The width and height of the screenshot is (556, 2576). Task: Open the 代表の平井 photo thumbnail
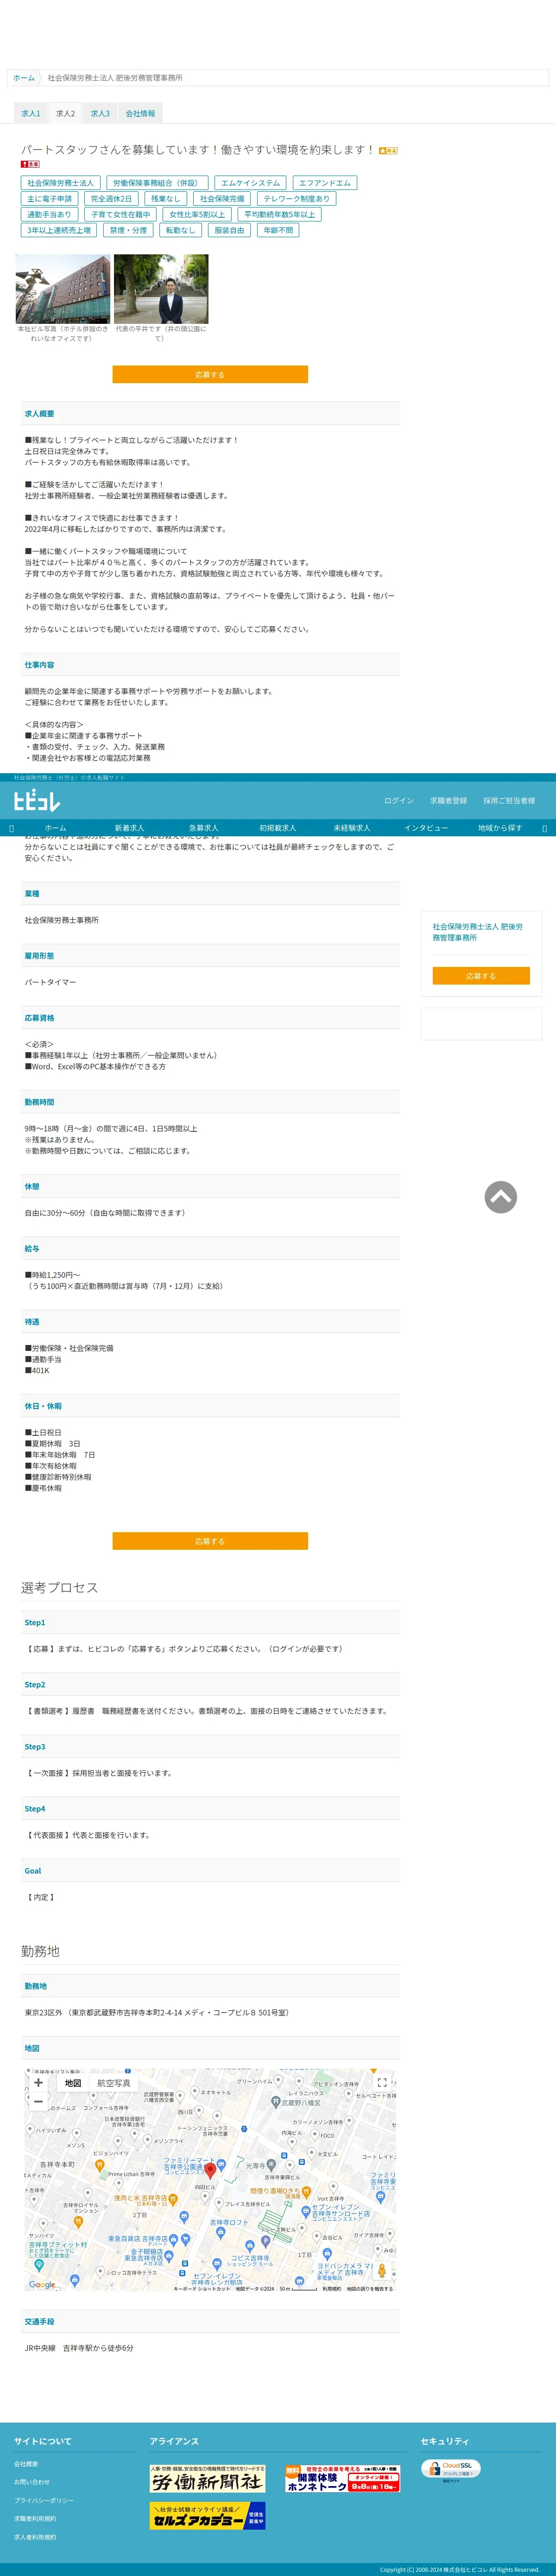[x=161, y=288]
